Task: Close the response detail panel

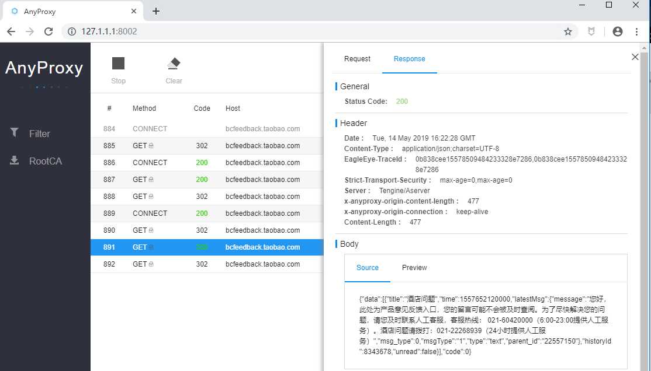Action: [635, 57]
